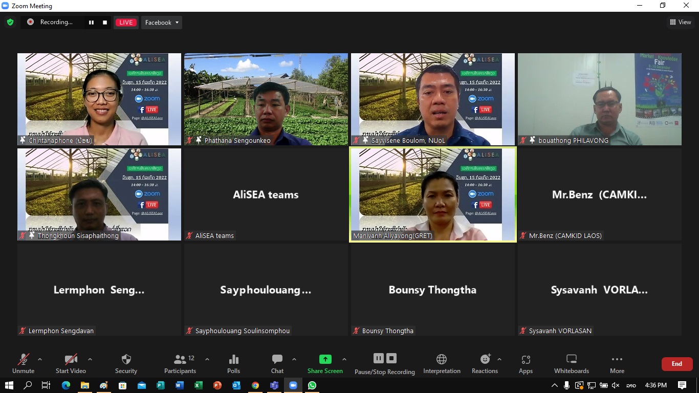
Task: Open the Interpretation globe settings
Action: [441, 363]
